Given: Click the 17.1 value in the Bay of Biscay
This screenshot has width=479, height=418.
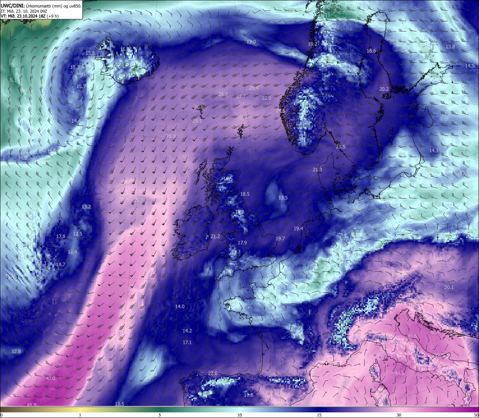Looking at the screenshot, I should [x=187, y=343].
